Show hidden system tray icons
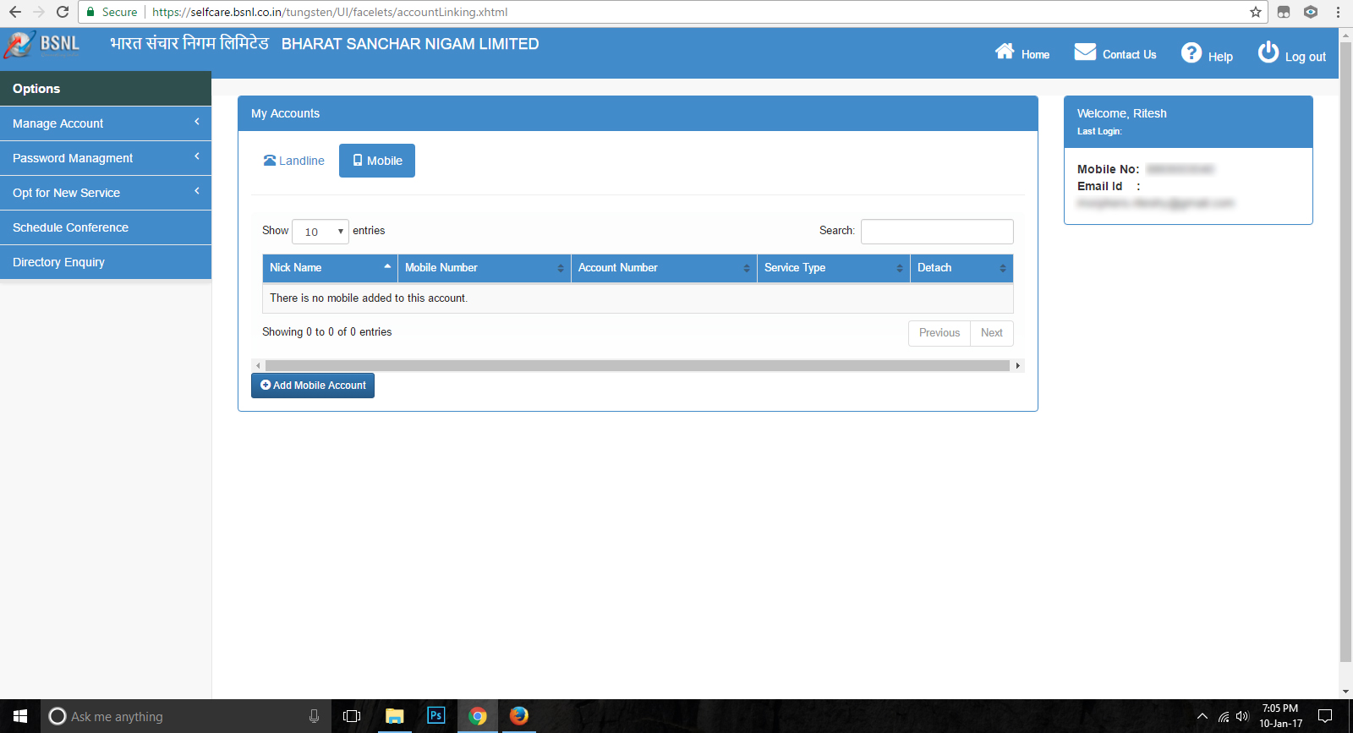Viewport: 1353px width, 733px height. point(1202,716)
